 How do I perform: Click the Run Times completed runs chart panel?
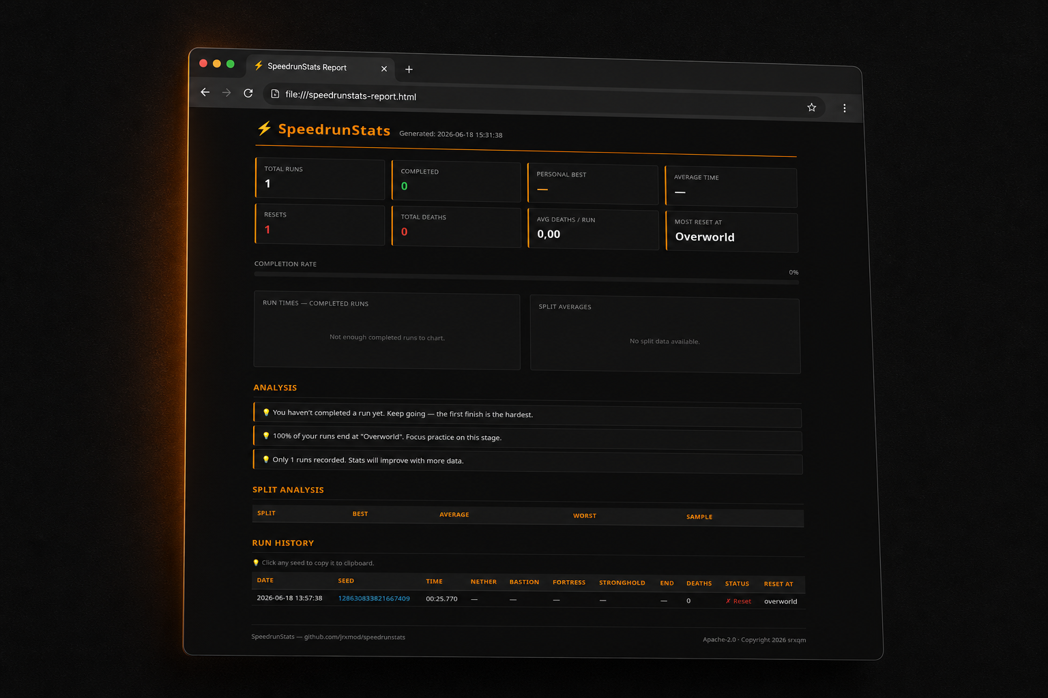point(387,332)
